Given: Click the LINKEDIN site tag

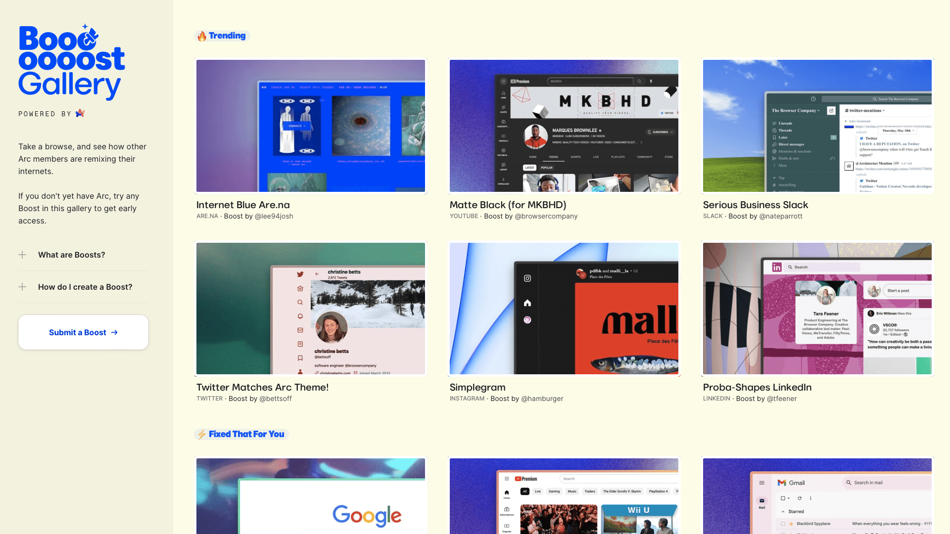Looking at the screenshot, I should tap(716, 399).
